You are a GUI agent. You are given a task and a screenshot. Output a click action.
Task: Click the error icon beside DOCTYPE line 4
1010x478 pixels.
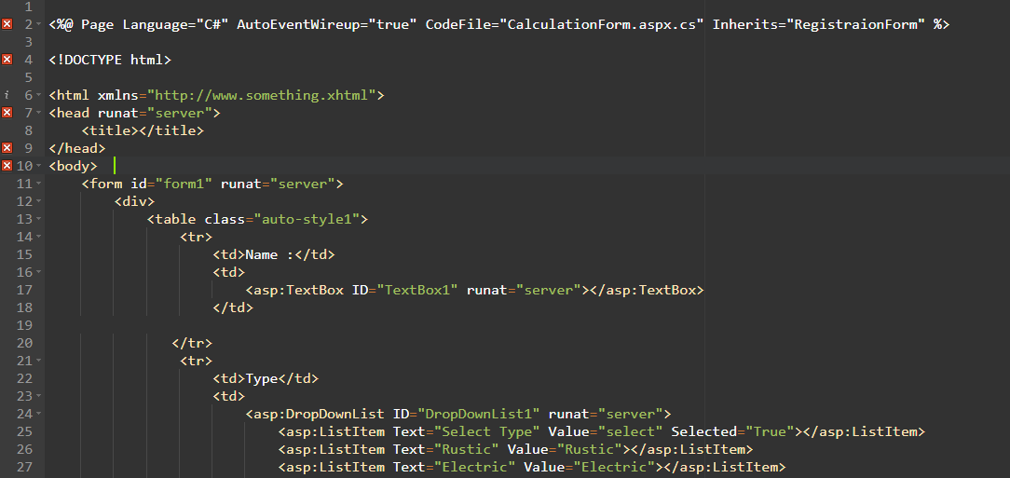click(7, 60)
